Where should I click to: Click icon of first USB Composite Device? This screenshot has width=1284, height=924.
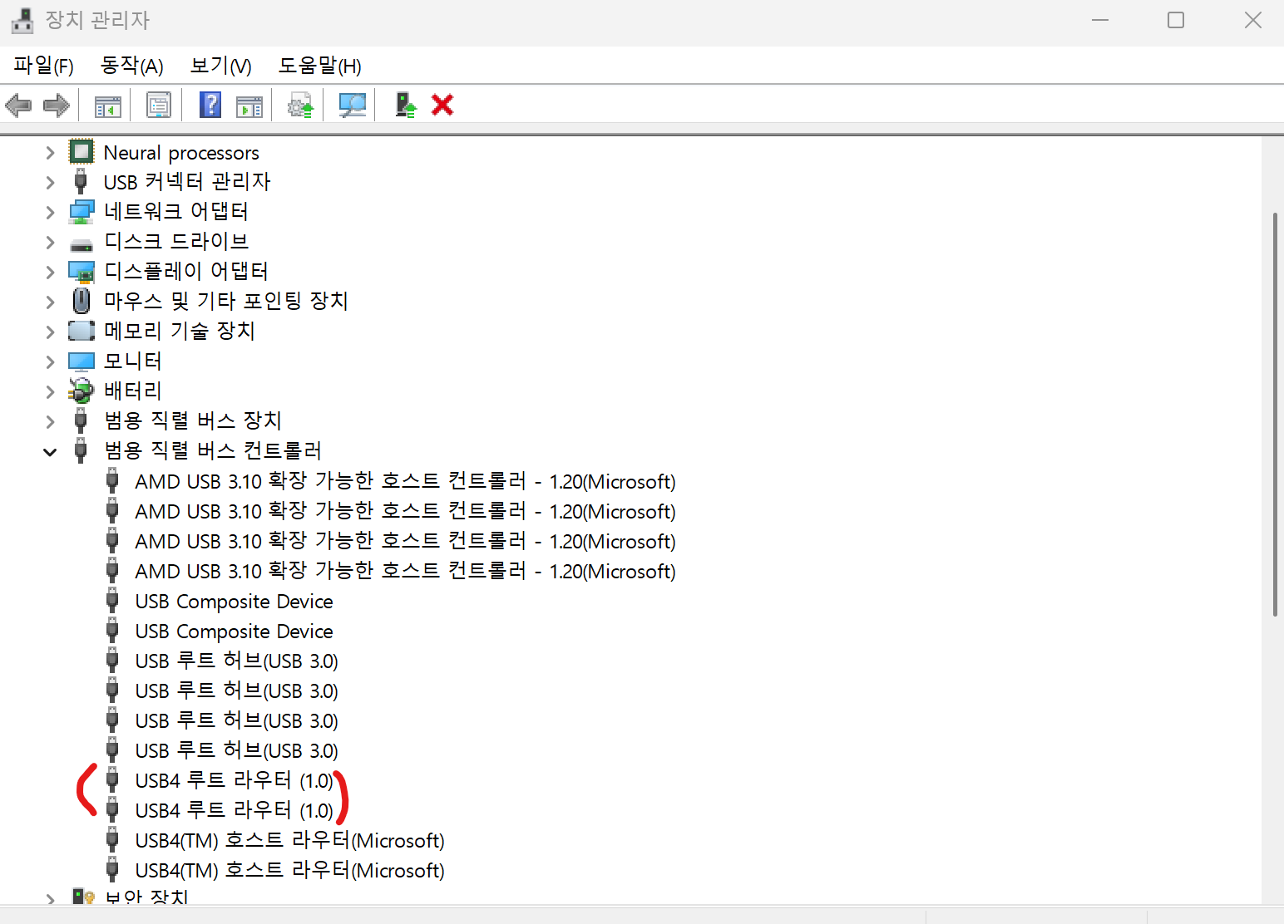pos(112,601)
